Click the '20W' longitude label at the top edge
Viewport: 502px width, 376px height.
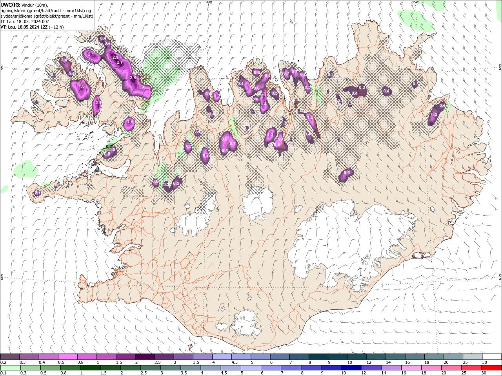[209, 2]
